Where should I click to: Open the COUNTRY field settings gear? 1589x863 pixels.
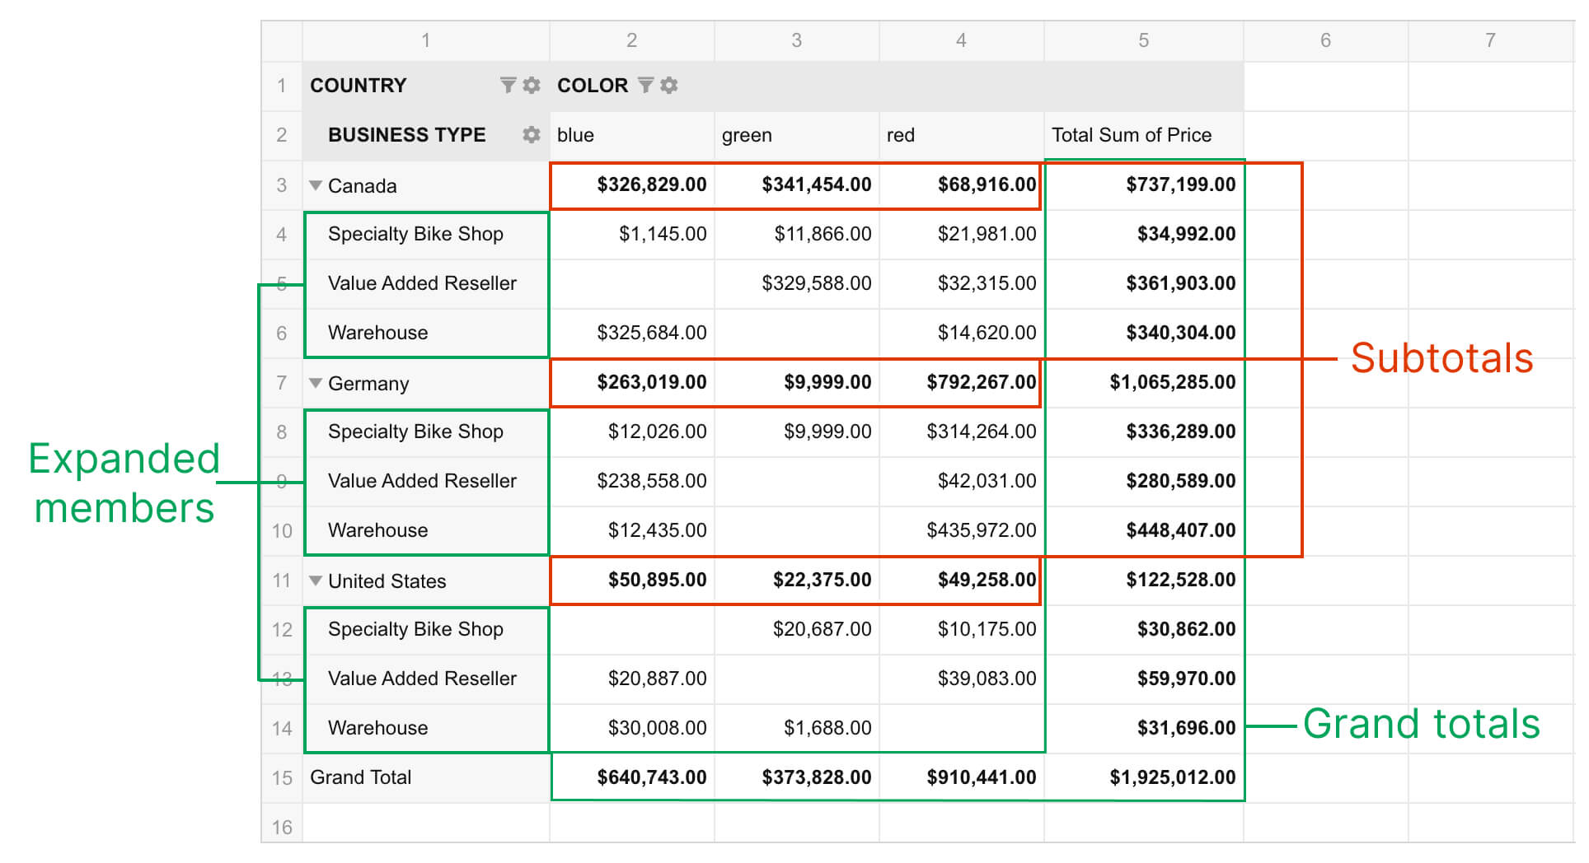[532, 85]
